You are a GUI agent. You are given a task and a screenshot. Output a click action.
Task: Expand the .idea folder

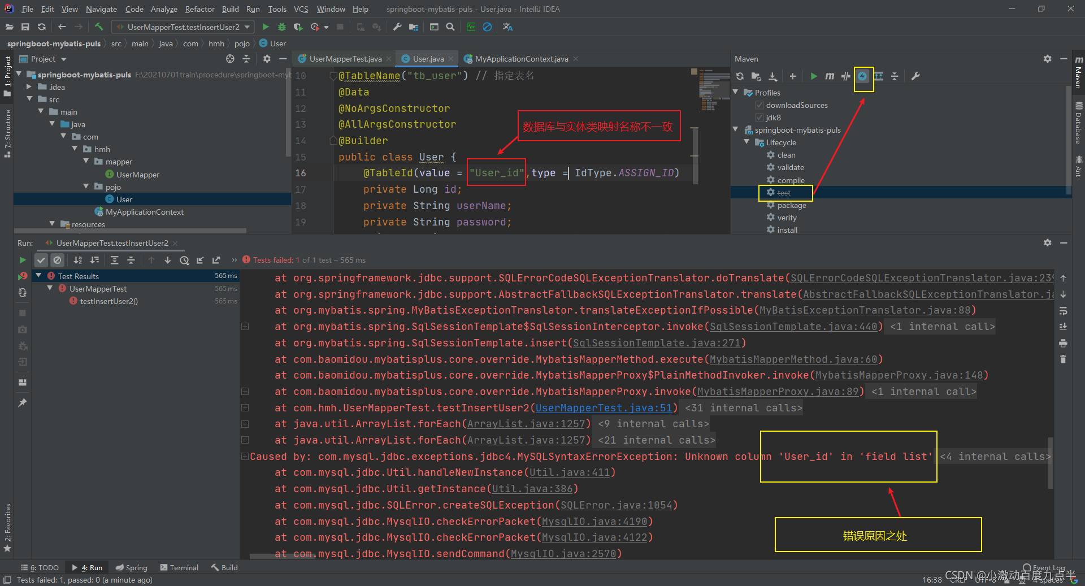pyautogui.click(x=29, y=86)
